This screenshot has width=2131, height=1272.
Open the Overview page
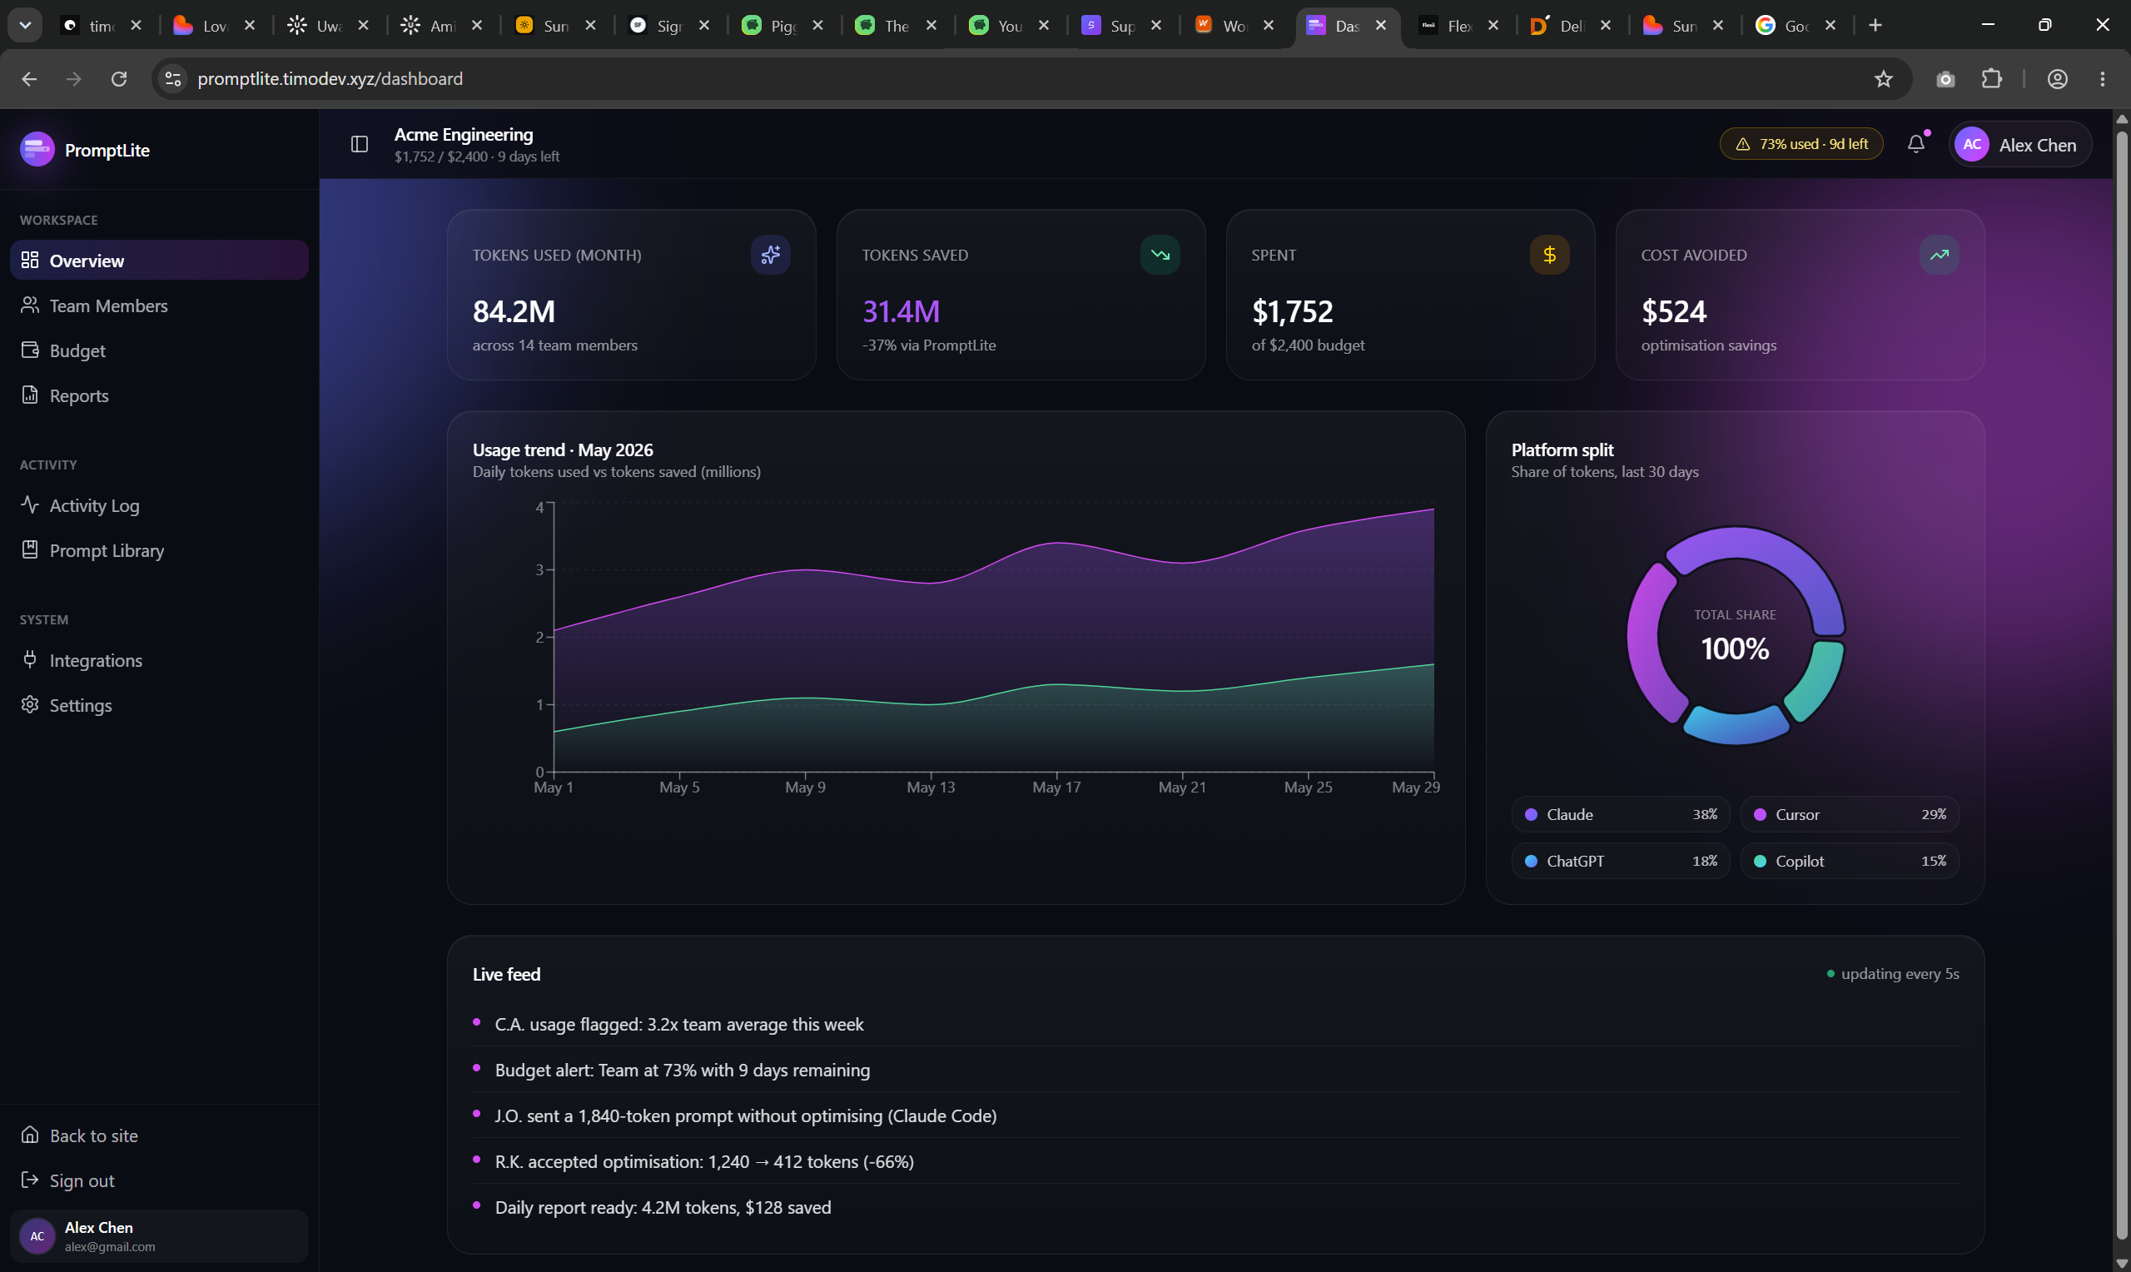coord(158,260)
